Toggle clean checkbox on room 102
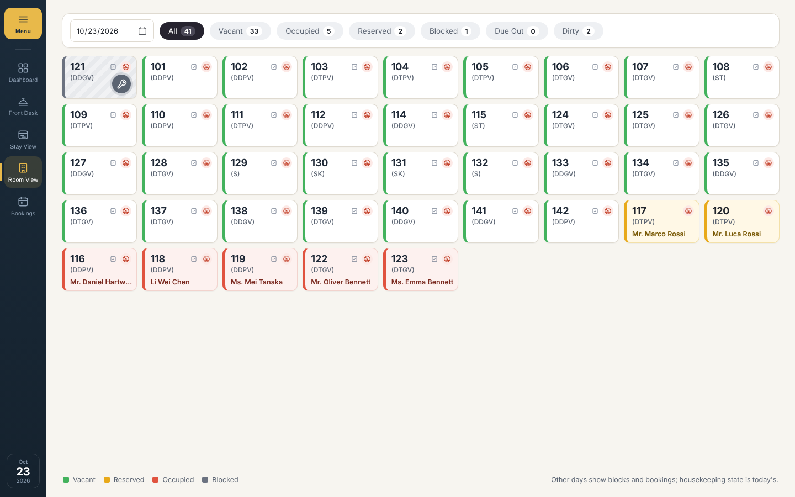The image size is (795, 497). (274, 67)
